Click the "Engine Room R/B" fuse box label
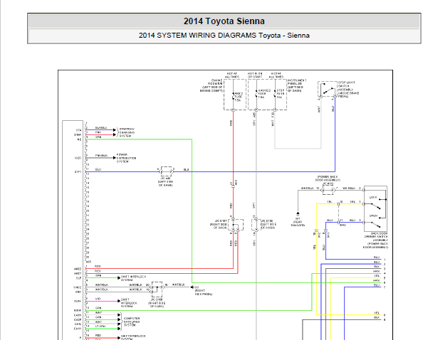The height and width of the screenshot is (340, 428). point(212,85)
